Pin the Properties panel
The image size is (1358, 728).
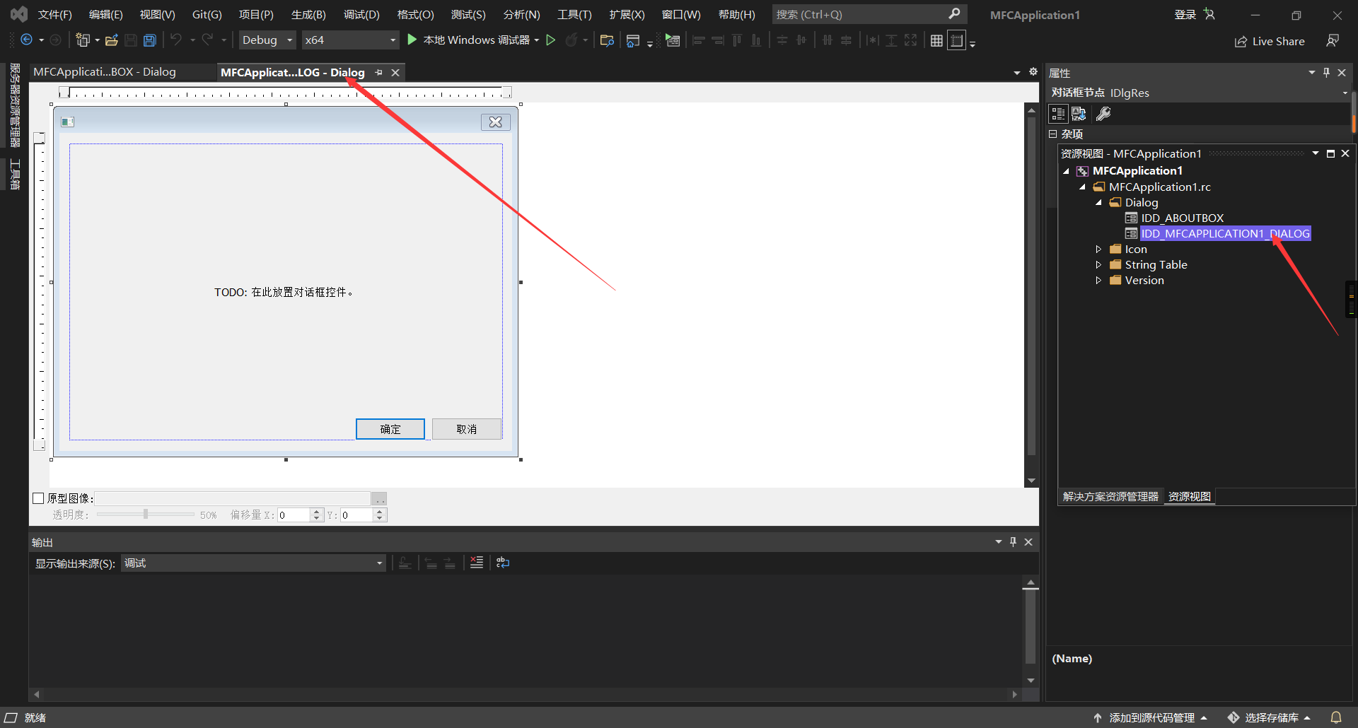tap(1327, 72)
